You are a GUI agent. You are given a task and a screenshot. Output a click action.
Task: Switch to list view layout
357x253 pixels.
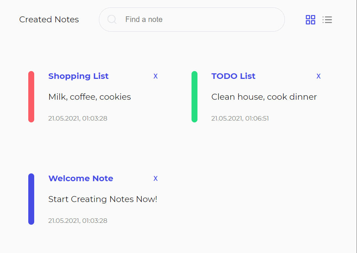(x=327, y=20)
